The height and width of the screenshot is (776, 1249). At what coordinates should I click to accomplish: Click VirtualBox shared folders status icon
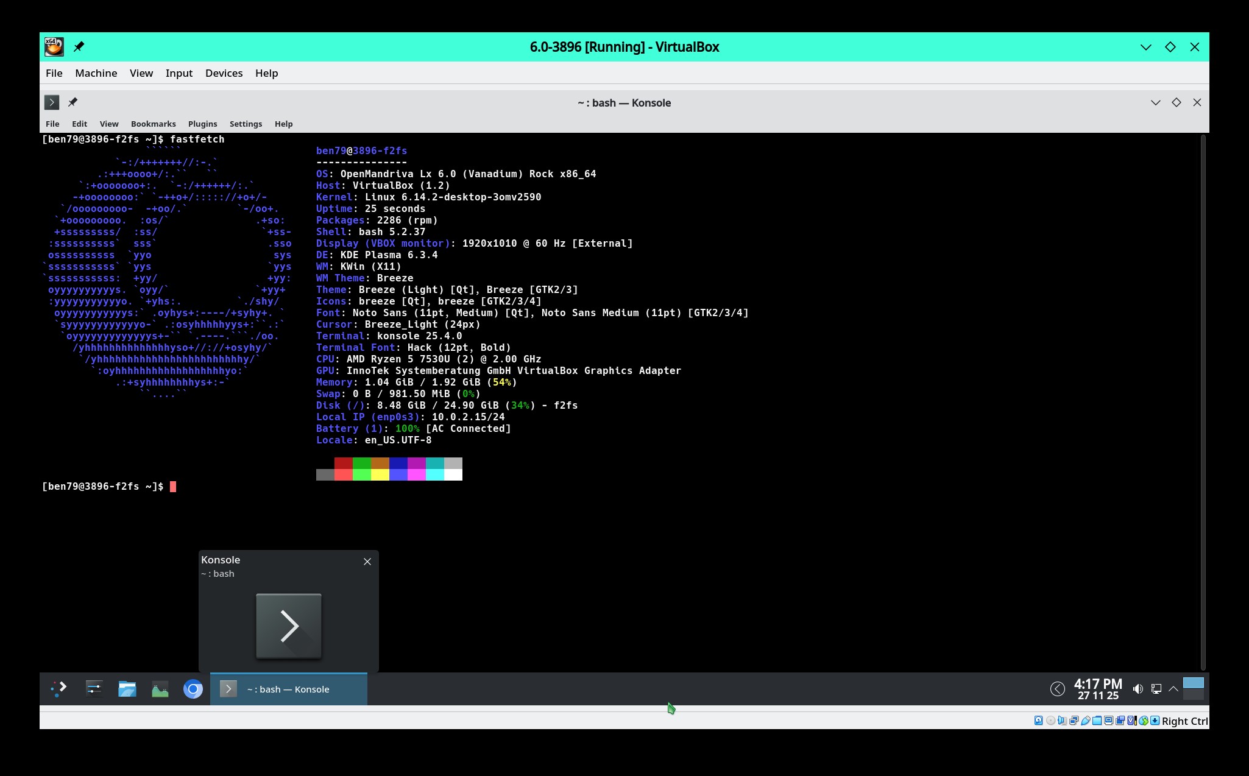[1097, 721]
